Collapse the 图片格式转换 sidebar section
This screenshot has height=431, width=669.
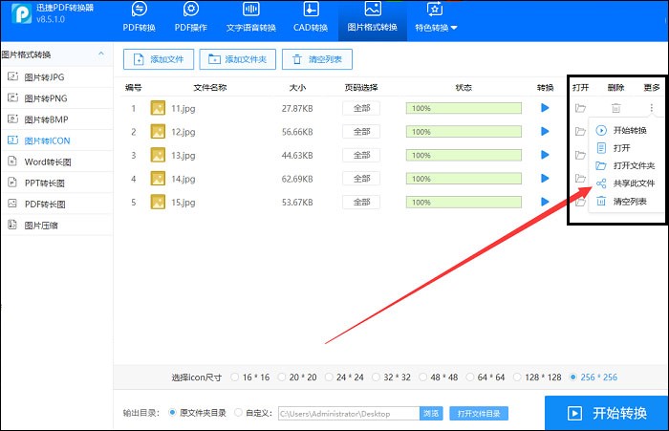101,54
